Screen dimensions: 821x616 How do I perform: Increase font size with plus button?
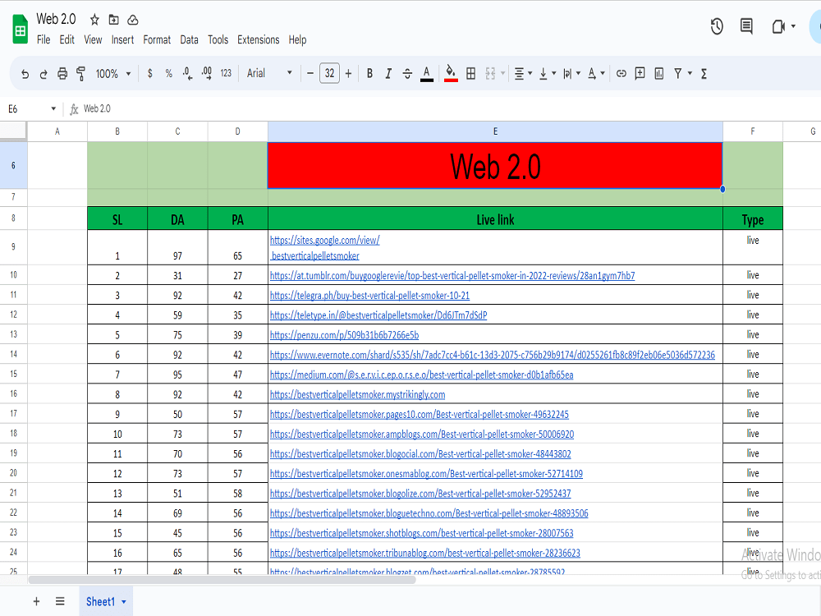tap(348, 73)
